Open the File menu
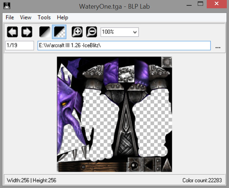Viewport: 229px width, 188px height. click(10, 18)
